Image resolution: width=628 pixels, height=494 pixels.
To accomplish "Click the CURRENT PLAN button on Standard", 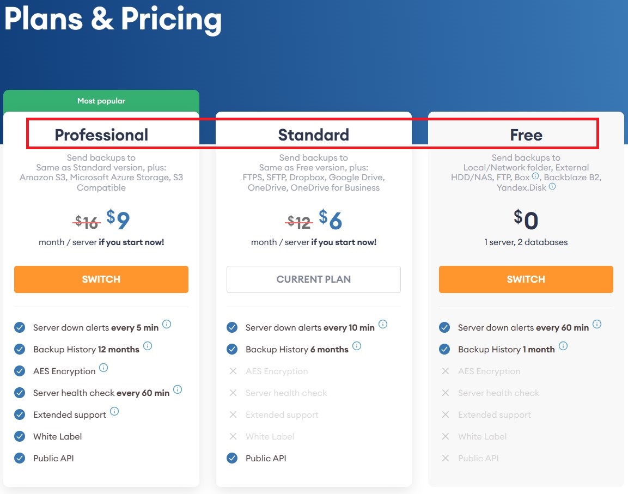I will coord(313,279).
